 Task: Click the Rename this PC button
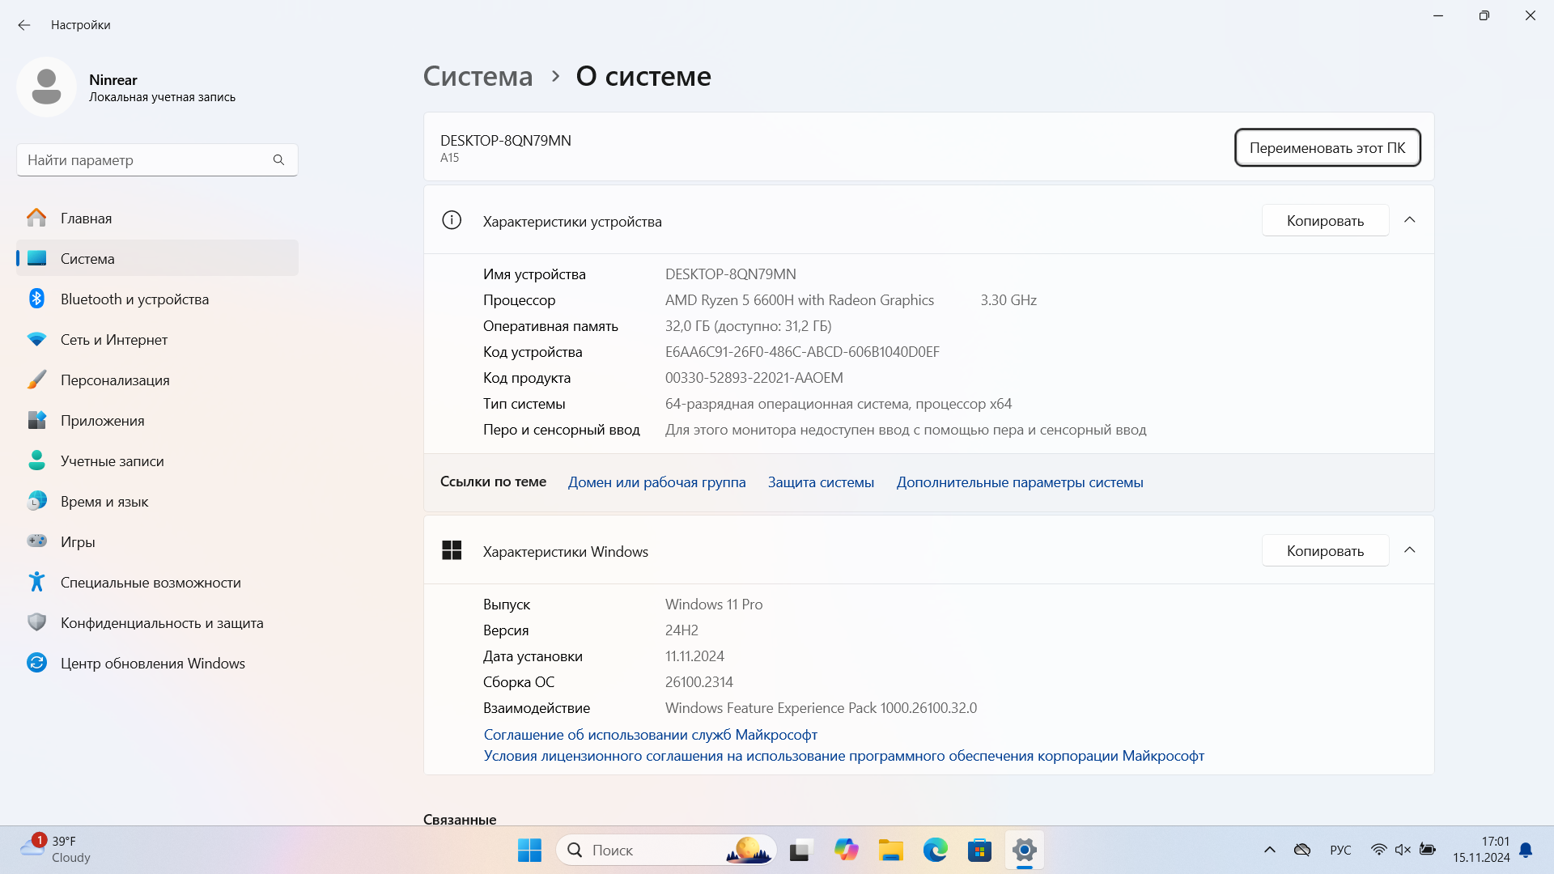[1327, 148]
